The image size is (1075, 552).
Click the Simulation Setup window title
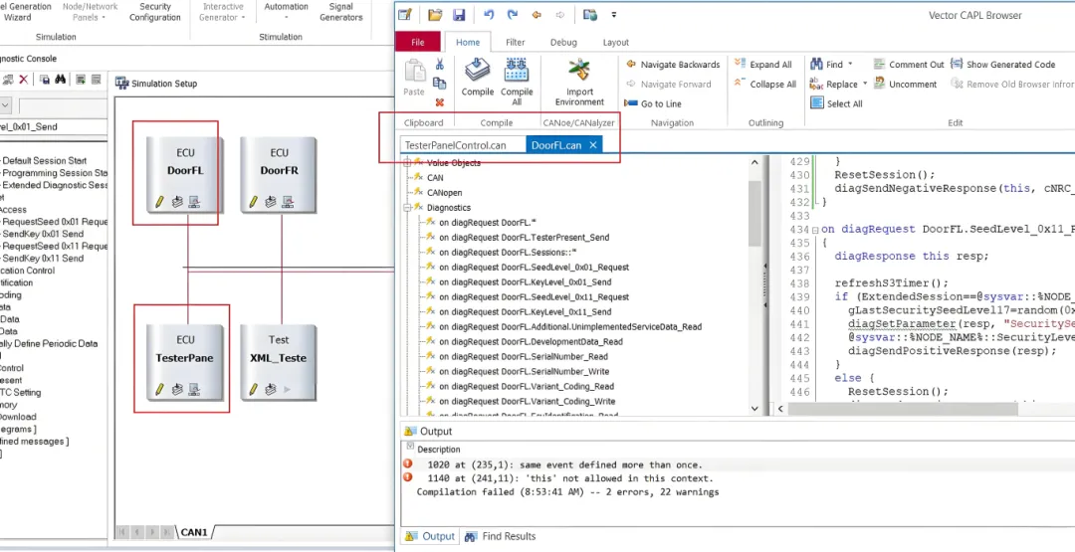(x=164, y=84)
